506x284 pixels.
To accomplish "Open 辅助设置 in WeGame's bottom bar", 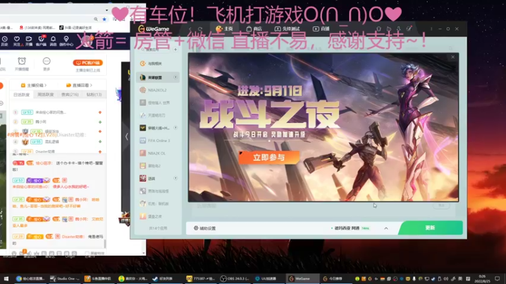I will pos(204,228).
